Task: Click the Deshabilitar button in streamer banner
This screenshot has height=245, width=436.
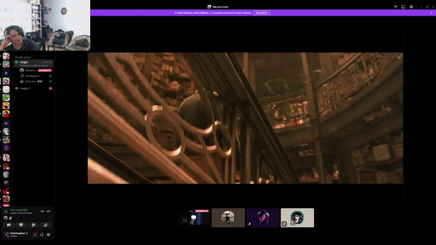Action: (262, 13)
